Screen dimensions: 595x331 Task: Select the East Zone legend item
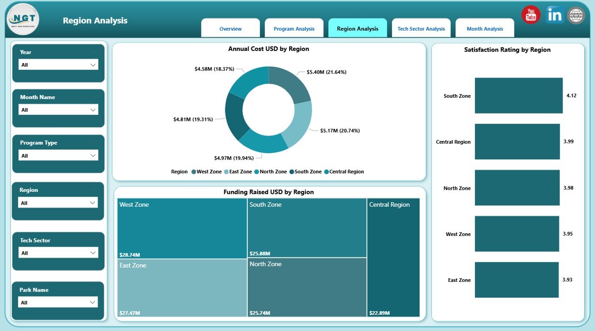(x=238, y=172)
